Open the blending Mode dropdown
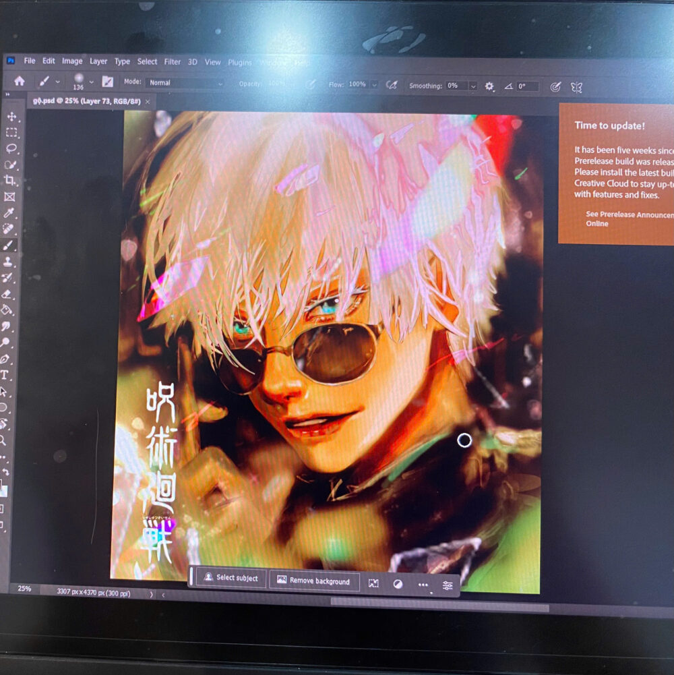The width and height of the screenshot is (674, 675). (184, 83)
